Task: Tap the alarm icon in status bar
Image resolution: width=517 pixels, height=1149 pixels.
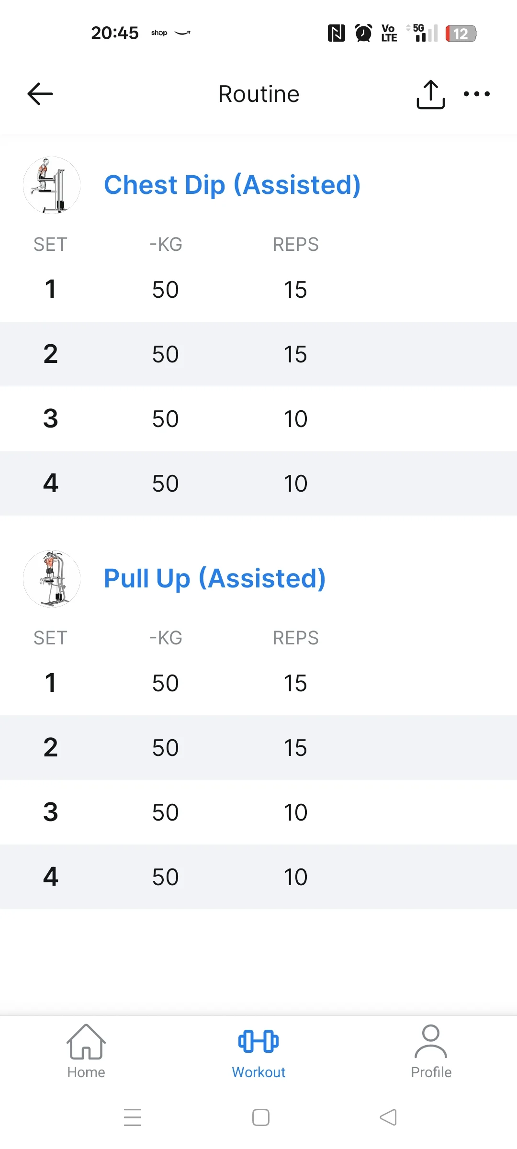Action: click(x=363, y=33)
